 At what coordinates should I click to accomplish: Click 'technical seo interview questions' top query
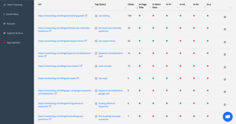(110, 29)
